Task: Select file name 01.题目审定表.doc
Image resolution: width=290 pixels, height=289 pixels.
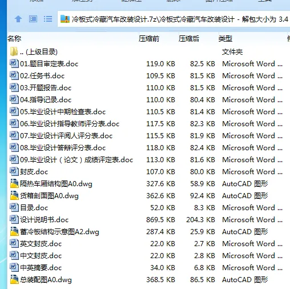Action: (x=49, y=64)
